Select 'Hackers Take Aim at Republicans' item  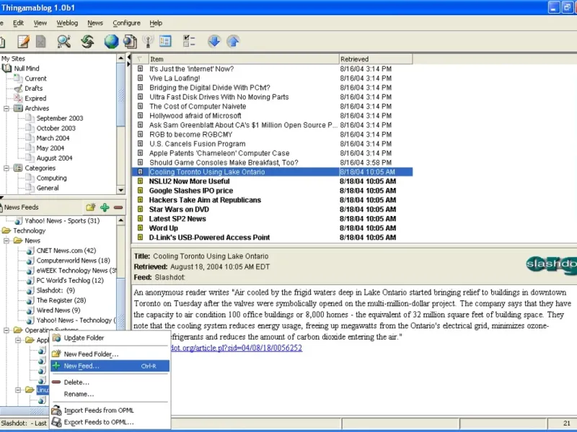(273, 200)
